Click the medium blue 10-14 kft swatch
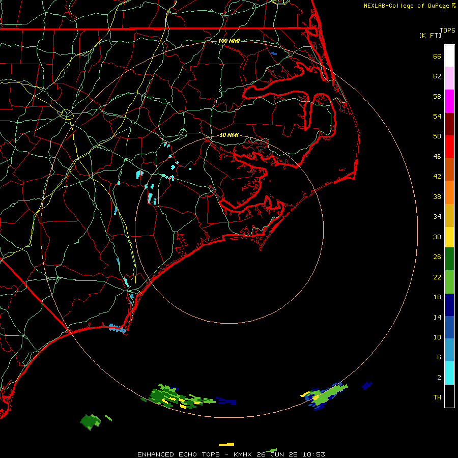Viewport: 458px width, 458px height. 449,327
